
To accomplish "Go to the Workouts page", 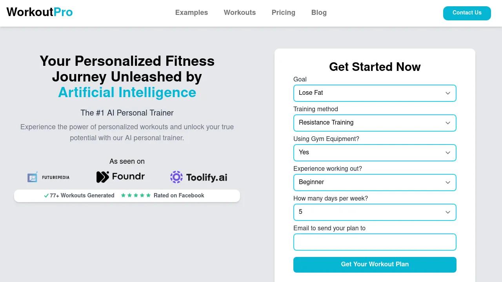I will point(240,13).
